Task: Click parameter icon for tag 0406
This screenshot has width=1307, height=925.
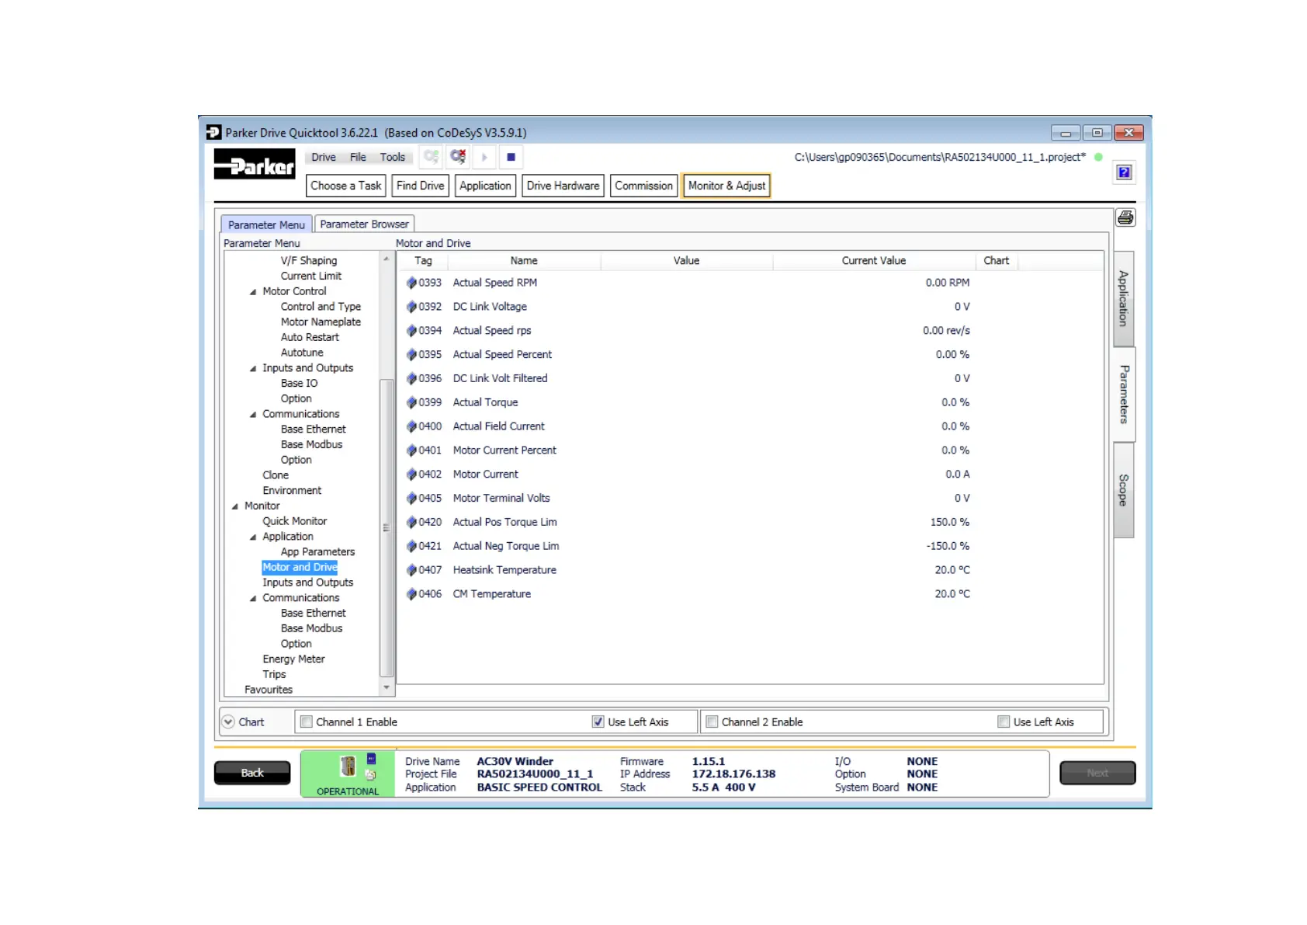Action: pos(411,594)
